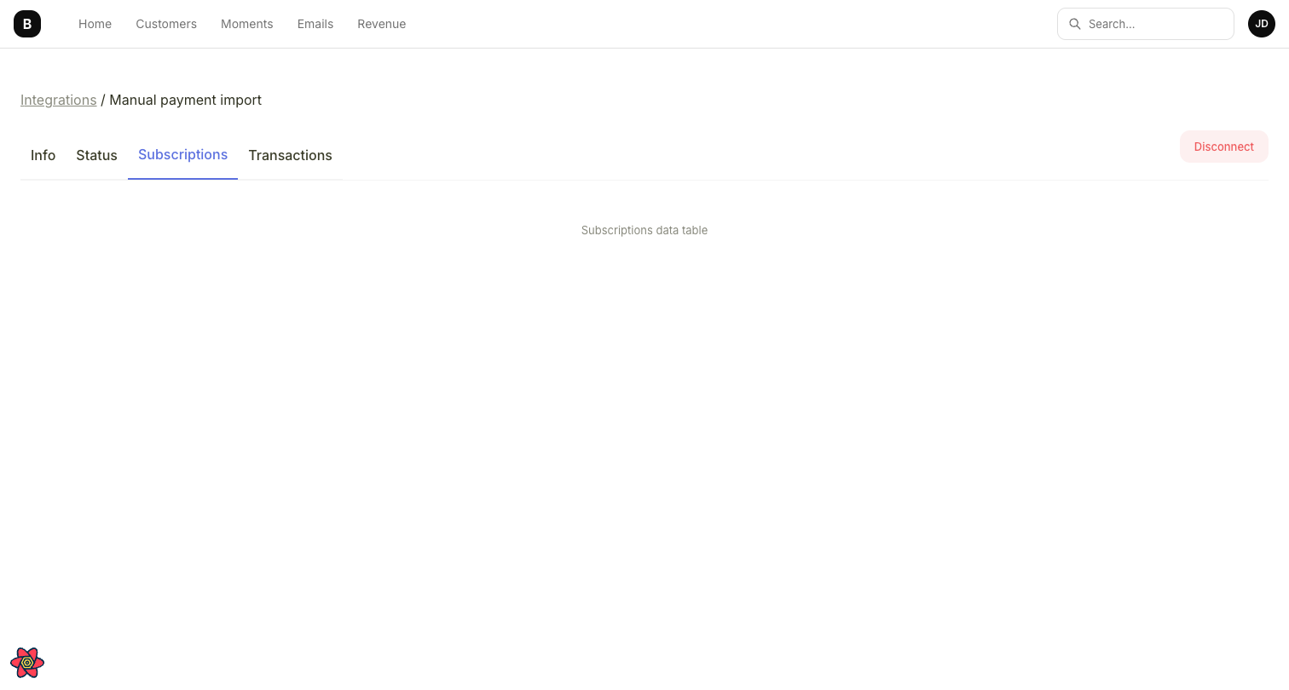
Task: Open the Status tab
Action: pos(96,155)
